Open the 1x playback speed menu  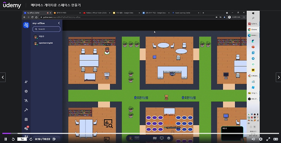(x=22, y=139)
